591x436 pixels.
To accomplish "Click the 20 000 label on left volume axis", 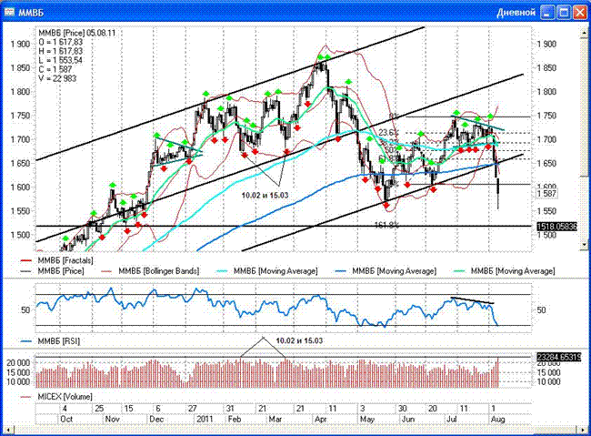I will point(18,362).
